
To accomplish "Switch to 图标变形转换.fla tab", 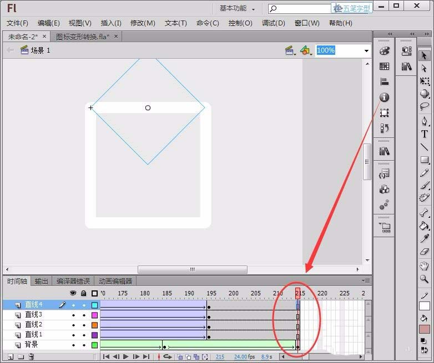I will 83,37.
